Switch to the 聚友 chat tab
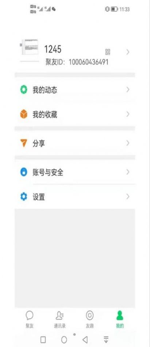 click(30, 319)
